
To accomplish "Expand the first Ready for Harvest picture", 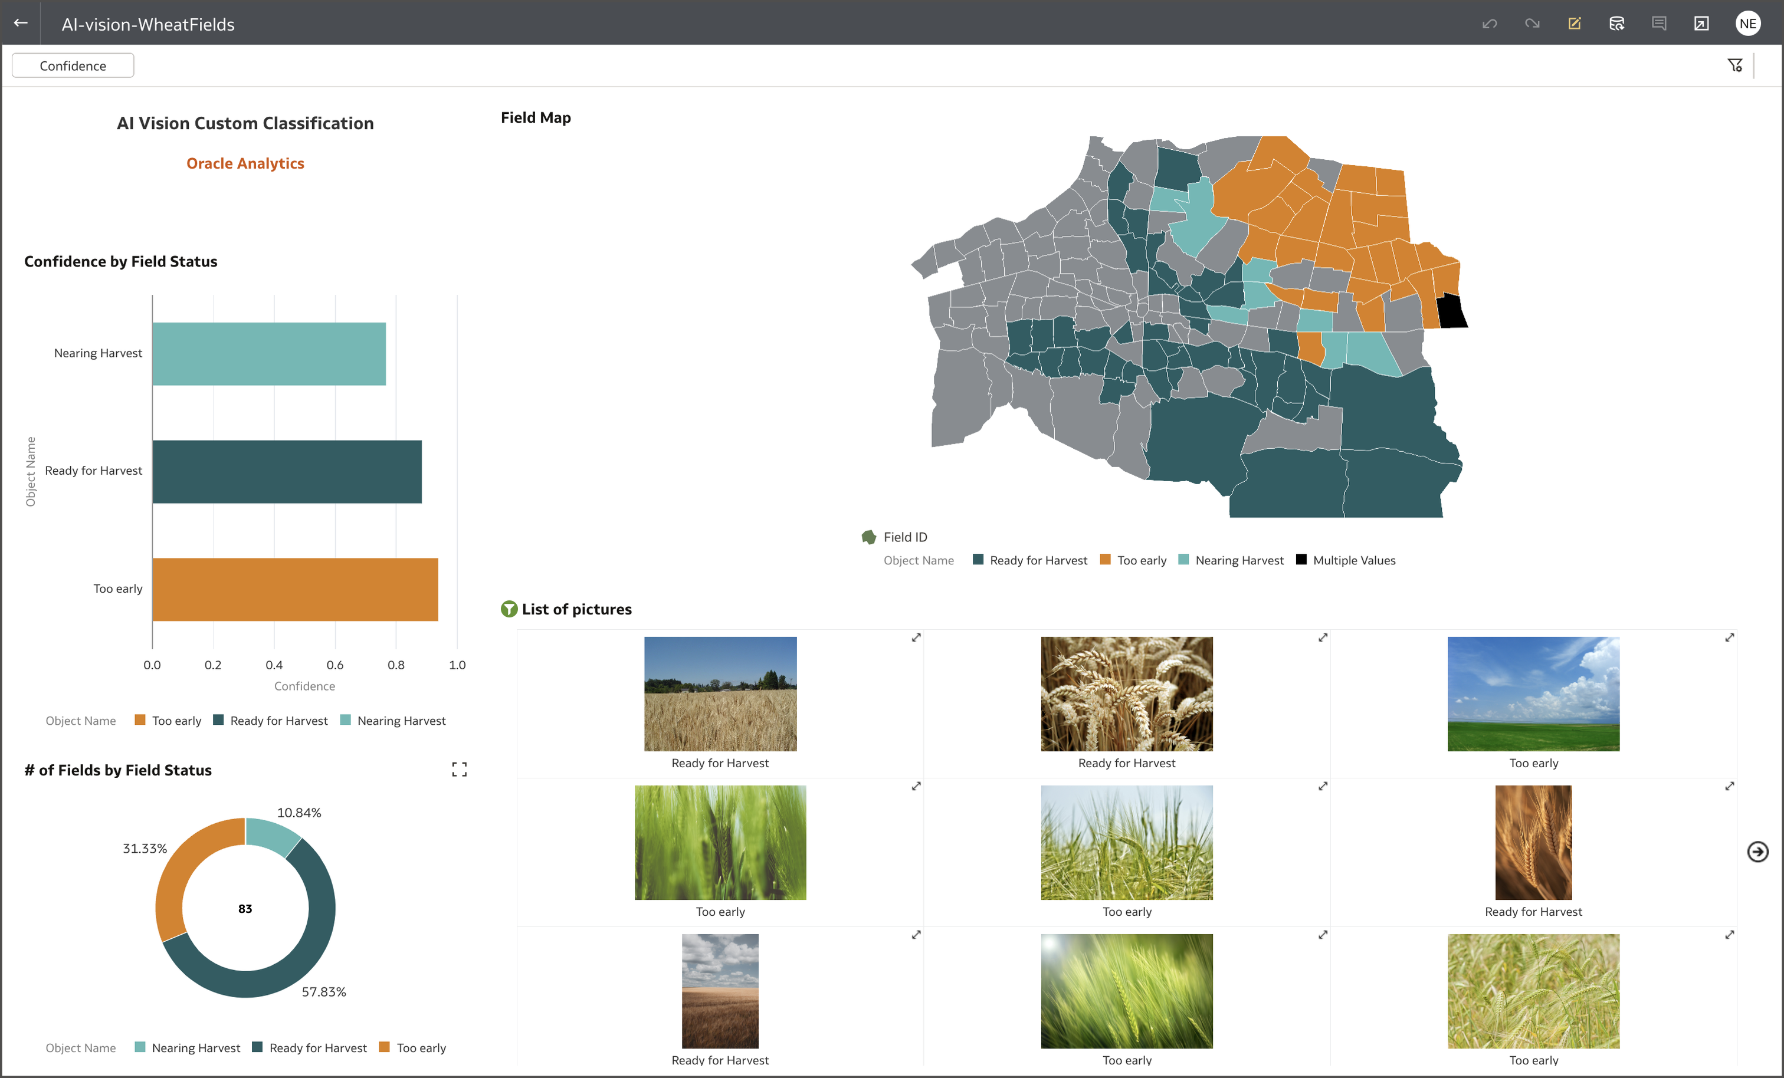I will coord(916,637).
